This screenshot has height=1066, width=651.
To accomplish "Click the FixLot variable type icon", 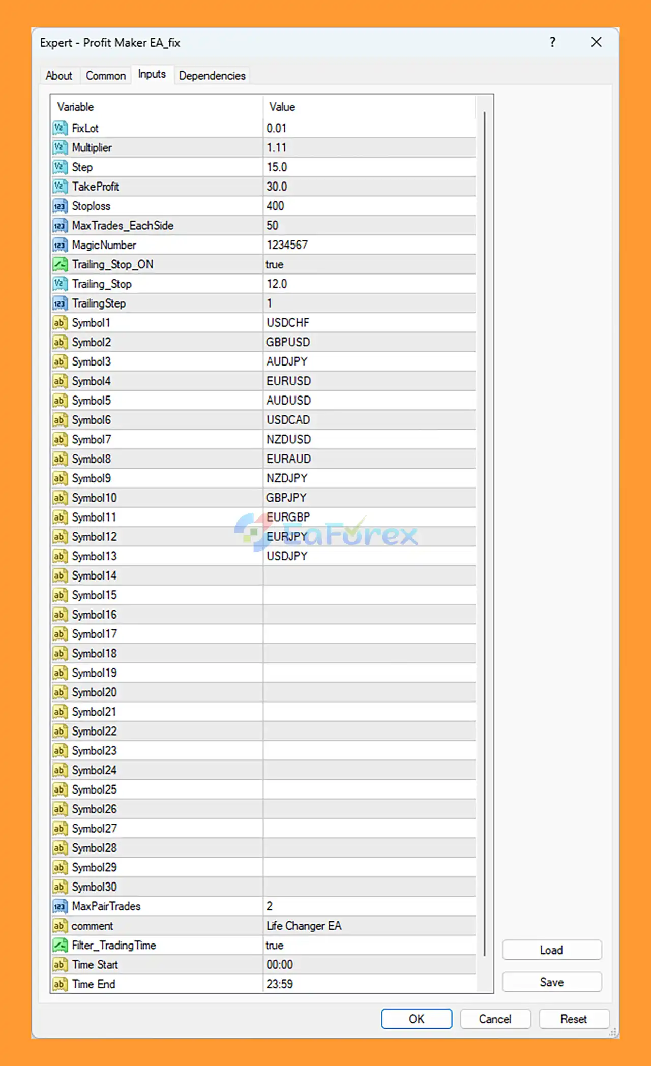I will point(60,128).
